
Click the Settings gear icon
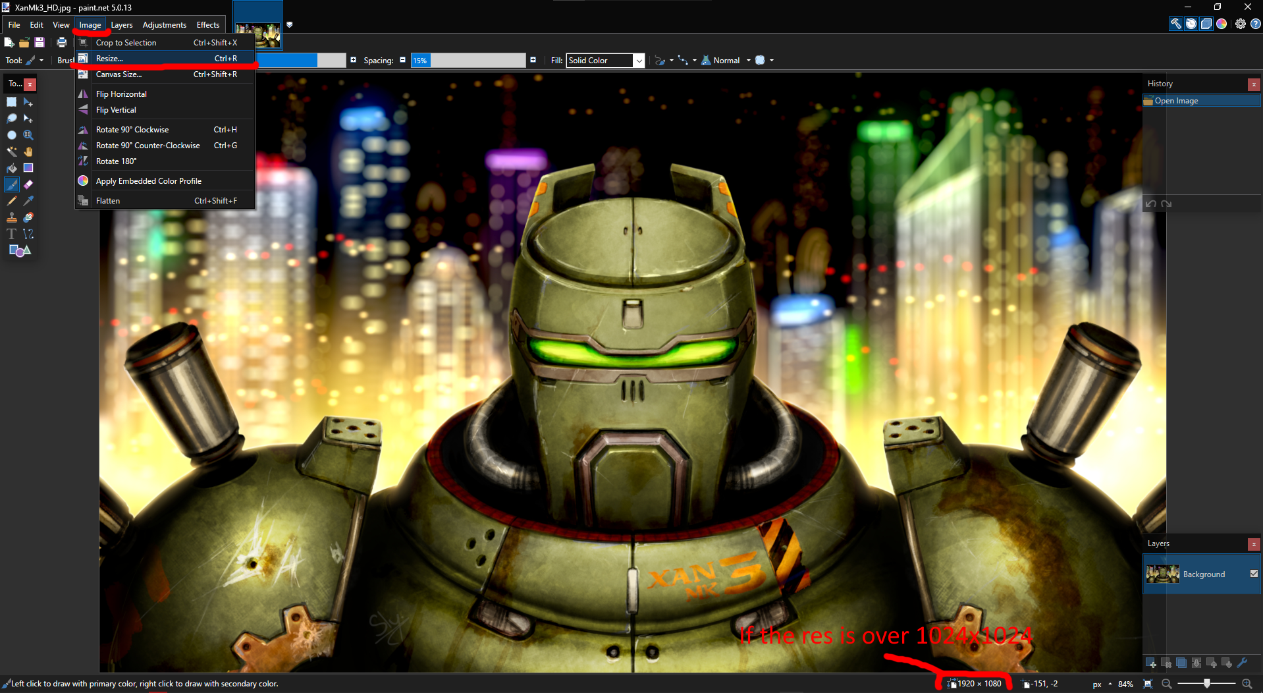tap(1241, 24)
